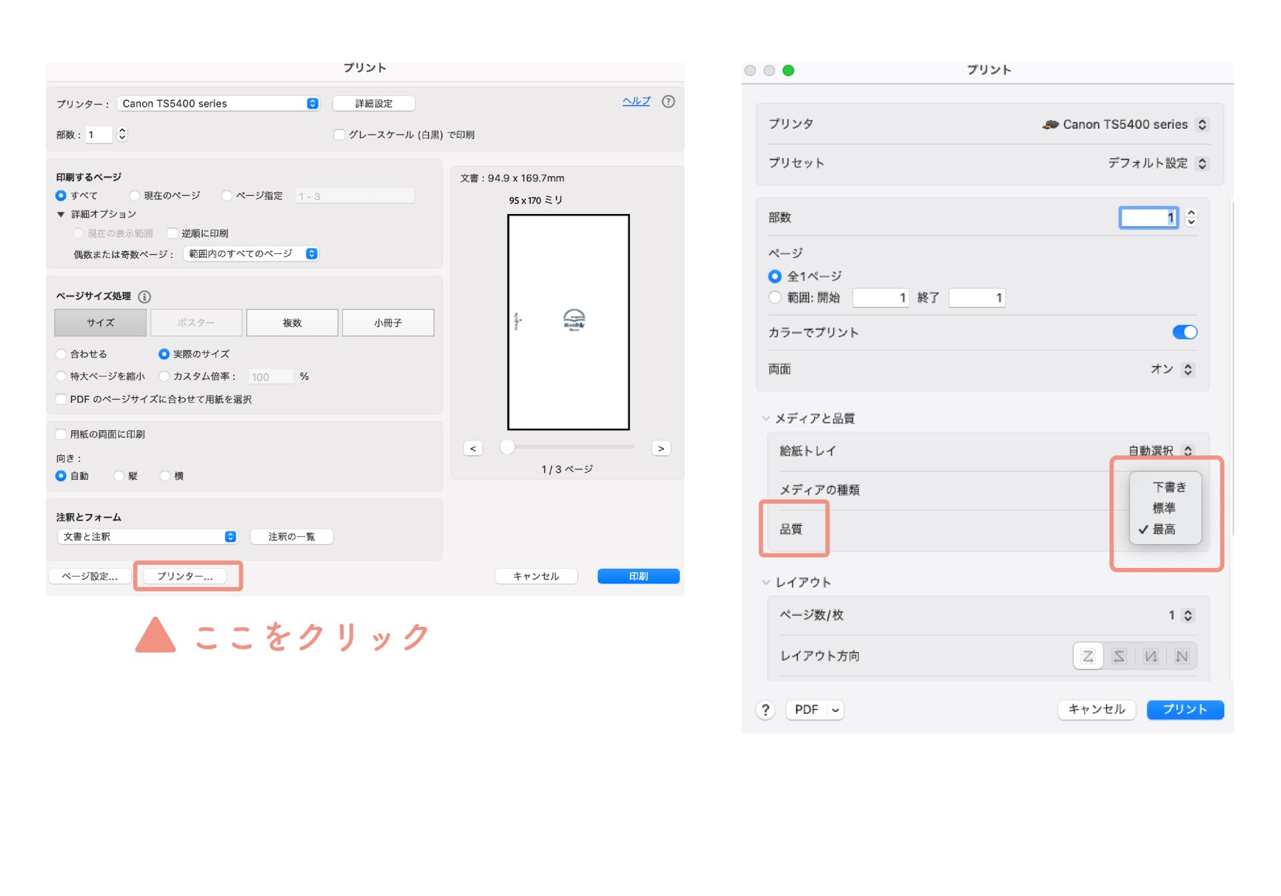Go to next preview page arrow
The height and width of the screenshot is (896, 1281).
click(661, 449)
